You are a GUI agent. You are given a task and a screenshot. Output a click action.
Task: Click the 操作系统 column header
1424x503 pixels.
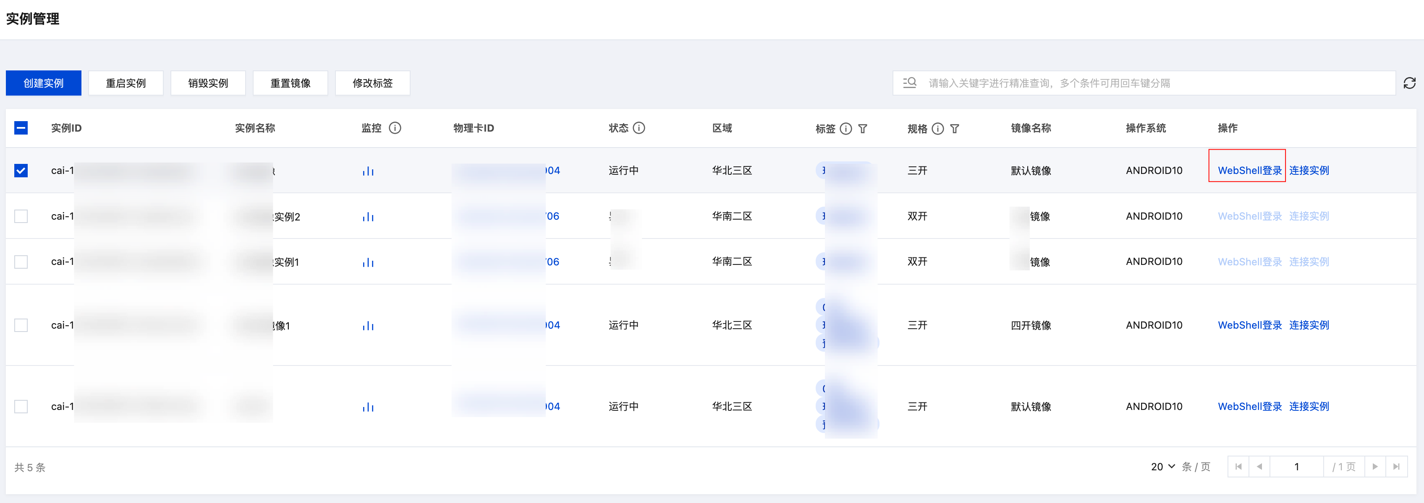1146,128
